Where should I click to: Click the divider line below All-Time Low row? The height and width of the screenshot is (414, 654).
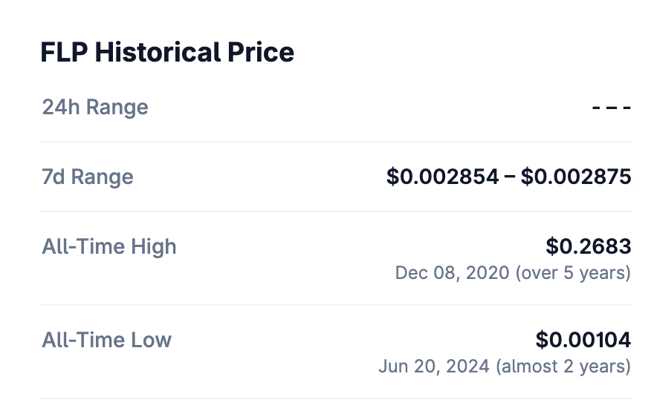point(337,398)
